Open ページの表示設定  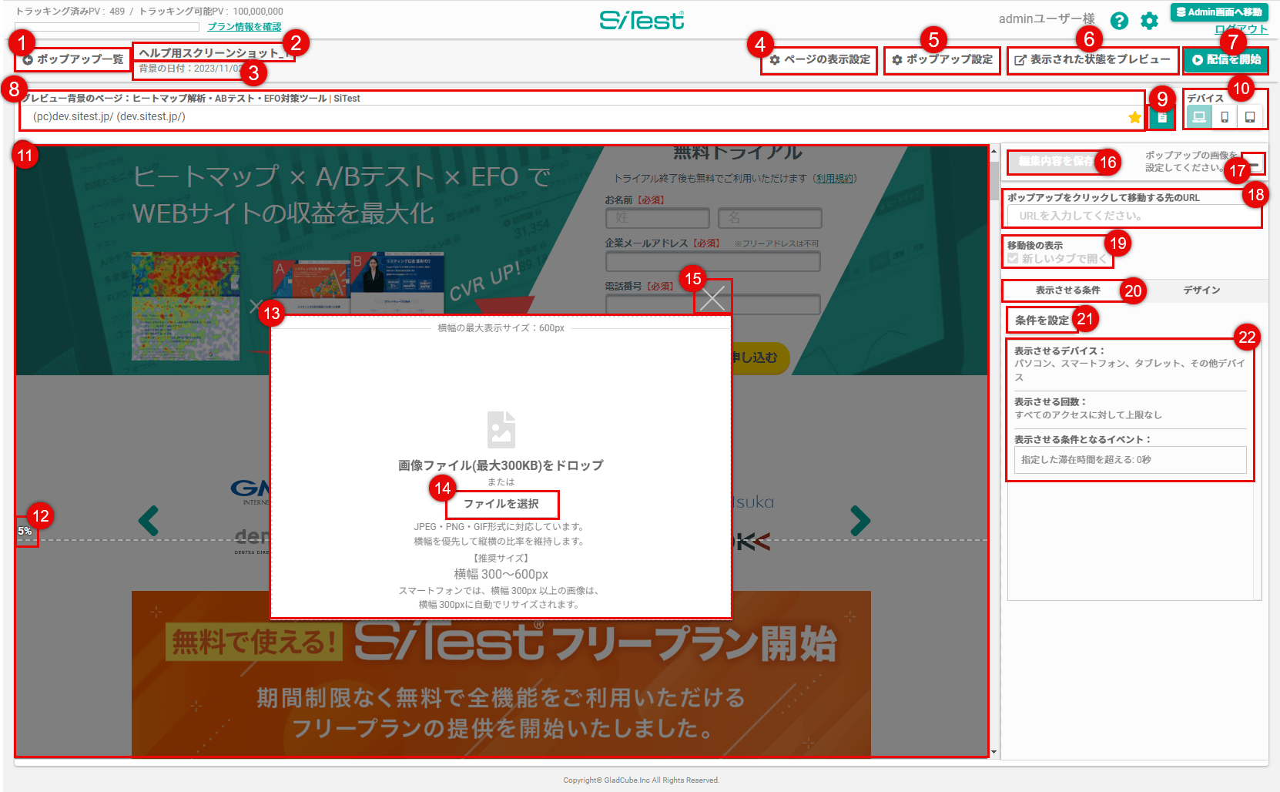819,59
